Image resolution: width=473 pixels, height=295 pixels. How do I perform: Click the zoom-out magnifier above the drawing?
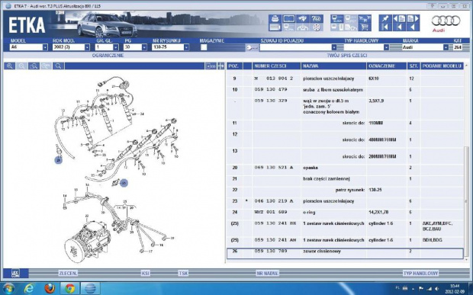(21, 66)
